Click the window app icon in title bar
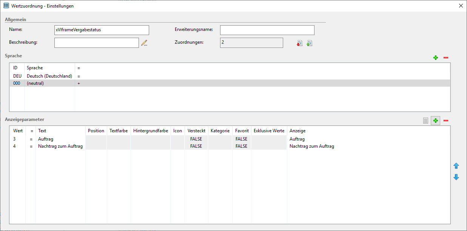This screenshot has height=231, width=467. (x=6, y=6)
